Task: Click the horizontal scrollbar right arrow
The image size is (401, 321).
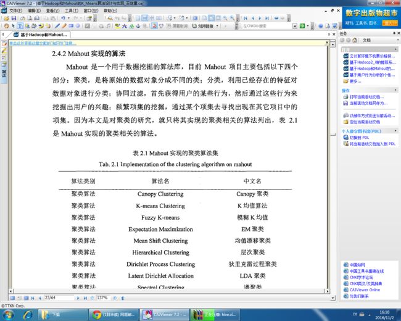Action: pos(328,291)
